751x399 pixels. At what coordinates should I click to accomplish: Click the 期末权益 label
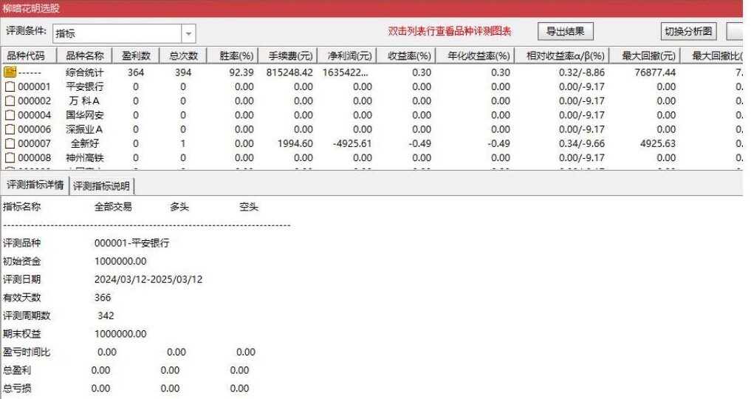pyautogui.click(x=22, y=334)
